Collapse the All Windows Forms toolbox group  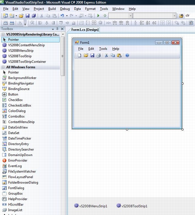pos(3,67)
